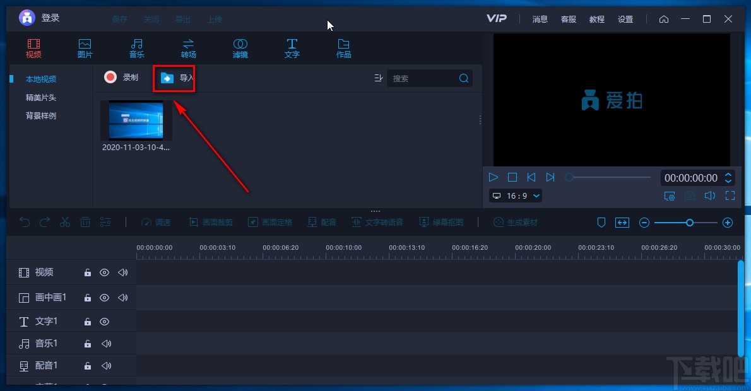Open the 消息 messages menu
The width and height of the screenshot is (751, 391).
tap(540, 19)
